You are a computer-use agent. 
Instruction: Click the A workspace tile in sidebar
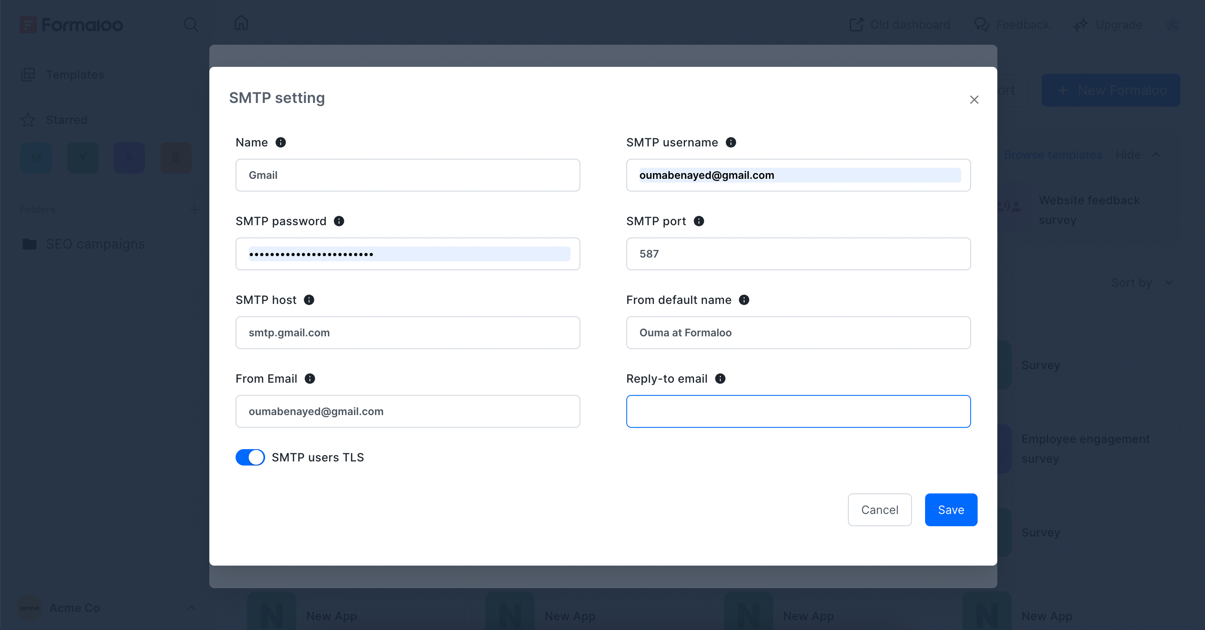129,158
